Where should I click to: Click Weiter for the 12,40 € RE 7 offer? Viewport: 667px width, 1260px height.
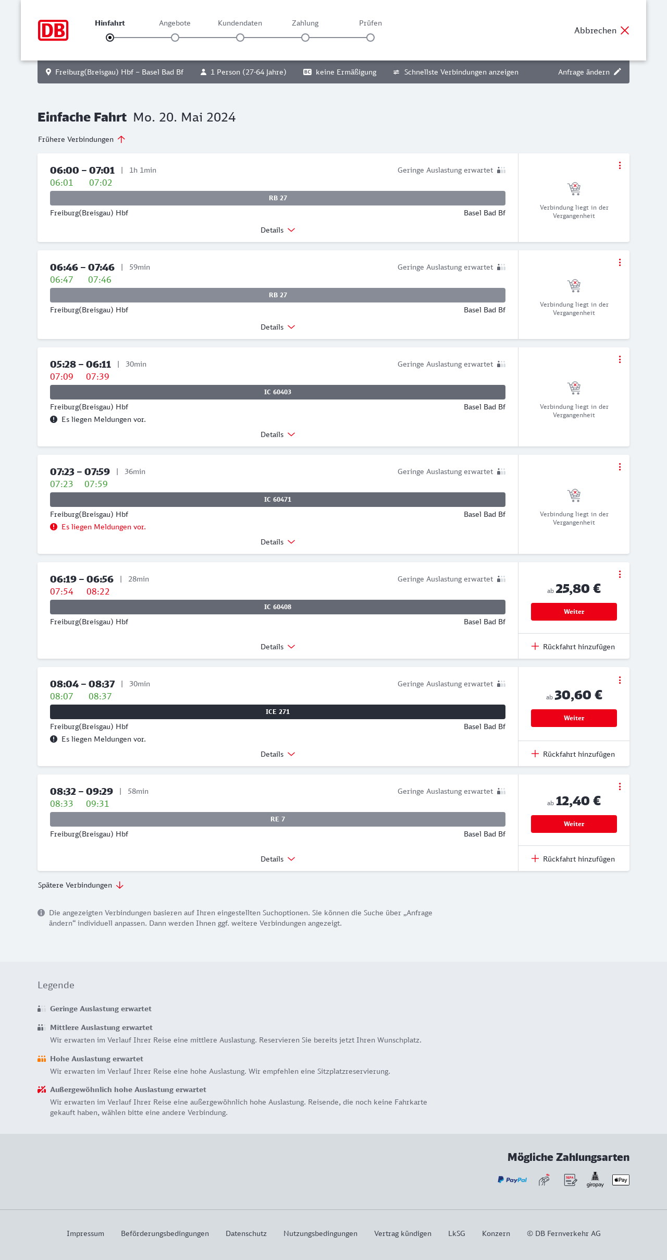(574, 824)
